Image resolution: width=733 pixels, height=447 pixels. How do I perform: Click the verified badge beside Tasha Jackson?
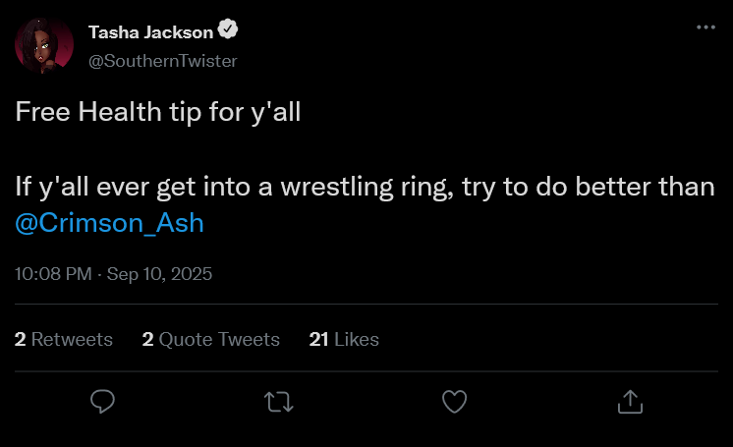coord(229,32)
